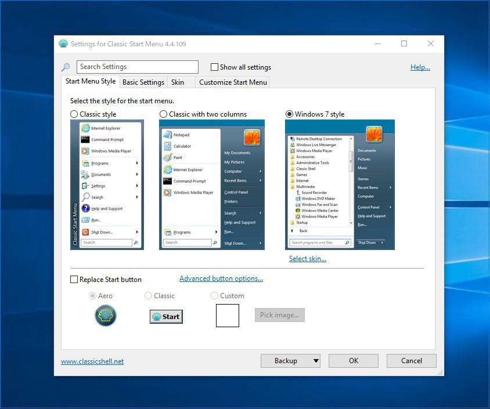Click the Cancel button

click(412, 361)
